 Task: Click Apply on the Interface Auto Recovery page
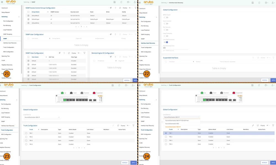tap(273, 80)
